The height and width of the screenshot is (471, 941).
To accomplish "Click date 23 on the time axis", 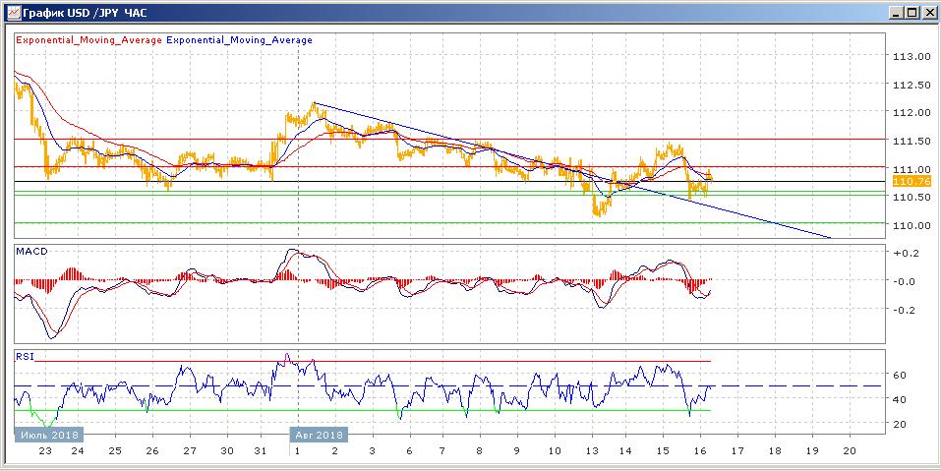I will (x=45, y=450).
